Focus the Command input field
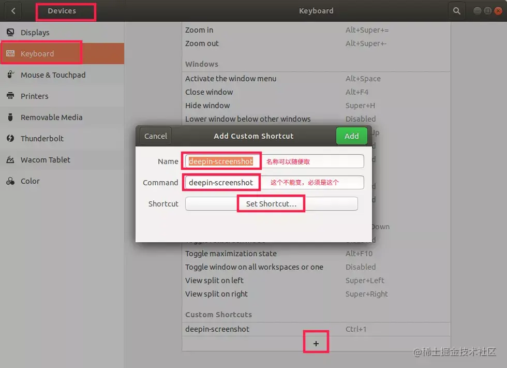 coord(275,182)
